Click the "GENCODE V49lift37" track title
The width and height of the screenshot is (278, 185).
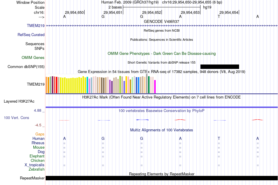(162, 21)
